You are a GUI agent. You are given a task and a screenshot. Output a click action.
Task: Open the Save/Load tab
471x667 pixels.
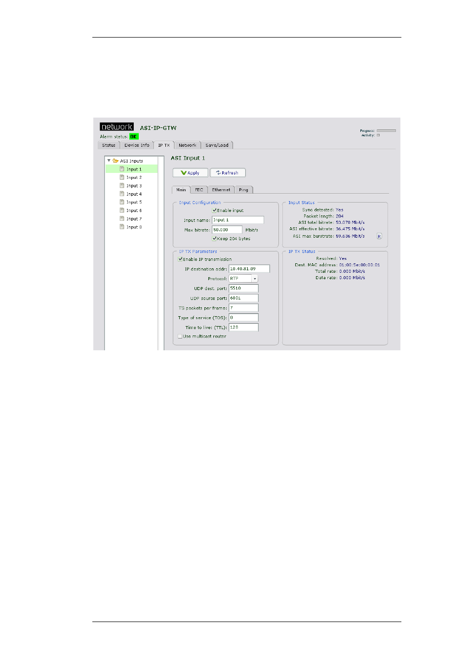[x=217, y=145]
